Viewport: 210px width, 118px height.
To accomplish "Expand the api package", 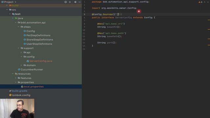I will point(21,52).
